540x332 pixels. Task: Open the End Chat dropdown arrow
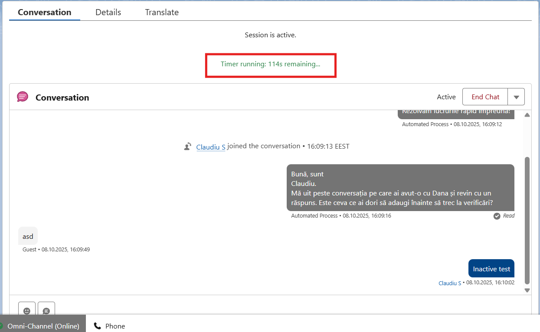pyautogui.click(x=516, y=96)
